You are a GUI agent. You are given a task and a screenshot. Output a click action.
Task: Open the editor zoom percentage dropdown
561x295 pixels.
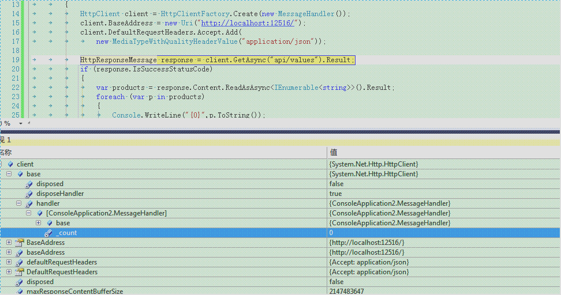click(21, 123)
